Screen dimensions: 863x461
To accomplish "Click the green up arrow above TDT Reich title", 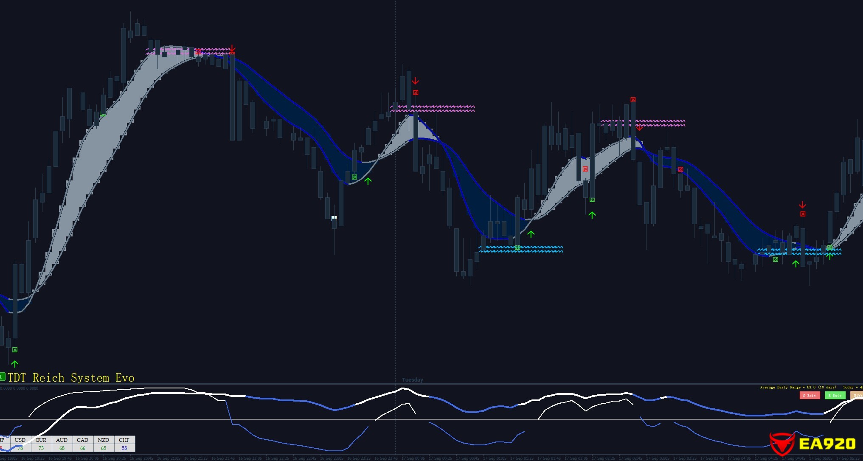I will 15,364.
